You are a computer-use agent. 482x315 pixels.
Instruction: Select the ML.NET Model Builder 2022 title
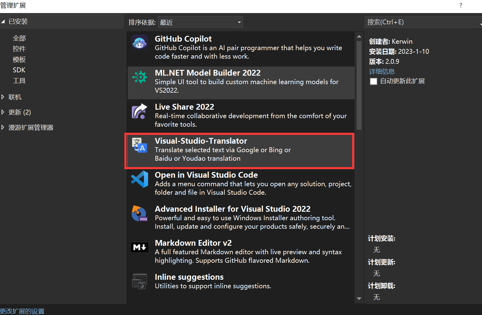pyautogui.click(x=208, y=73)
